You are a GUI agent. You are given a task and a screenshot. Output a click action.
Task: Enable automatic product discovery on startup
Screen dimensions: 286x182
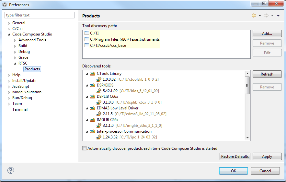[85, 148]
